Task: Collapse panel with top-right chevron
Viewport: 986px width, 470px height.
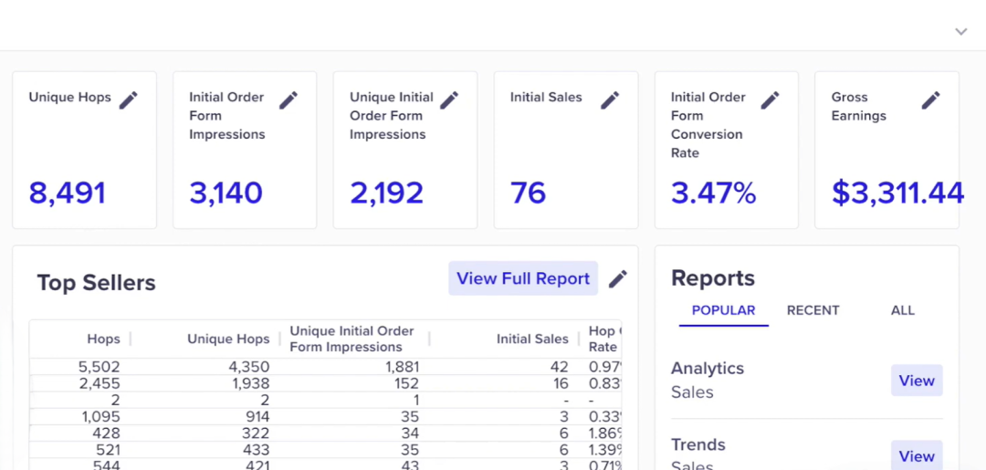Action: (960, 31)
